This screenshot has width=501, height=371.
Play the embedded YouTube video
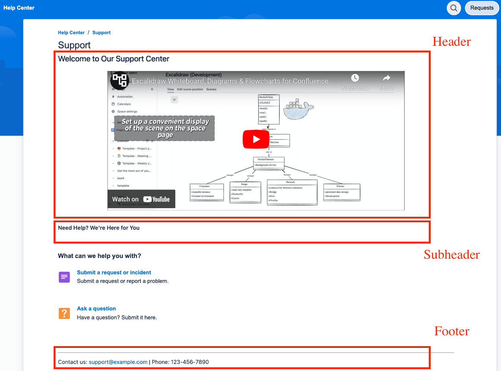coord(256,139)
